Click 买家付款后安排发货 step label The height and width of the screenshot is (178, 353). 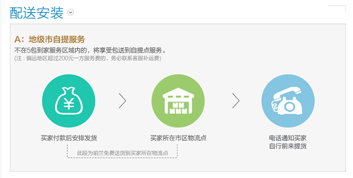tap(69, 138)
